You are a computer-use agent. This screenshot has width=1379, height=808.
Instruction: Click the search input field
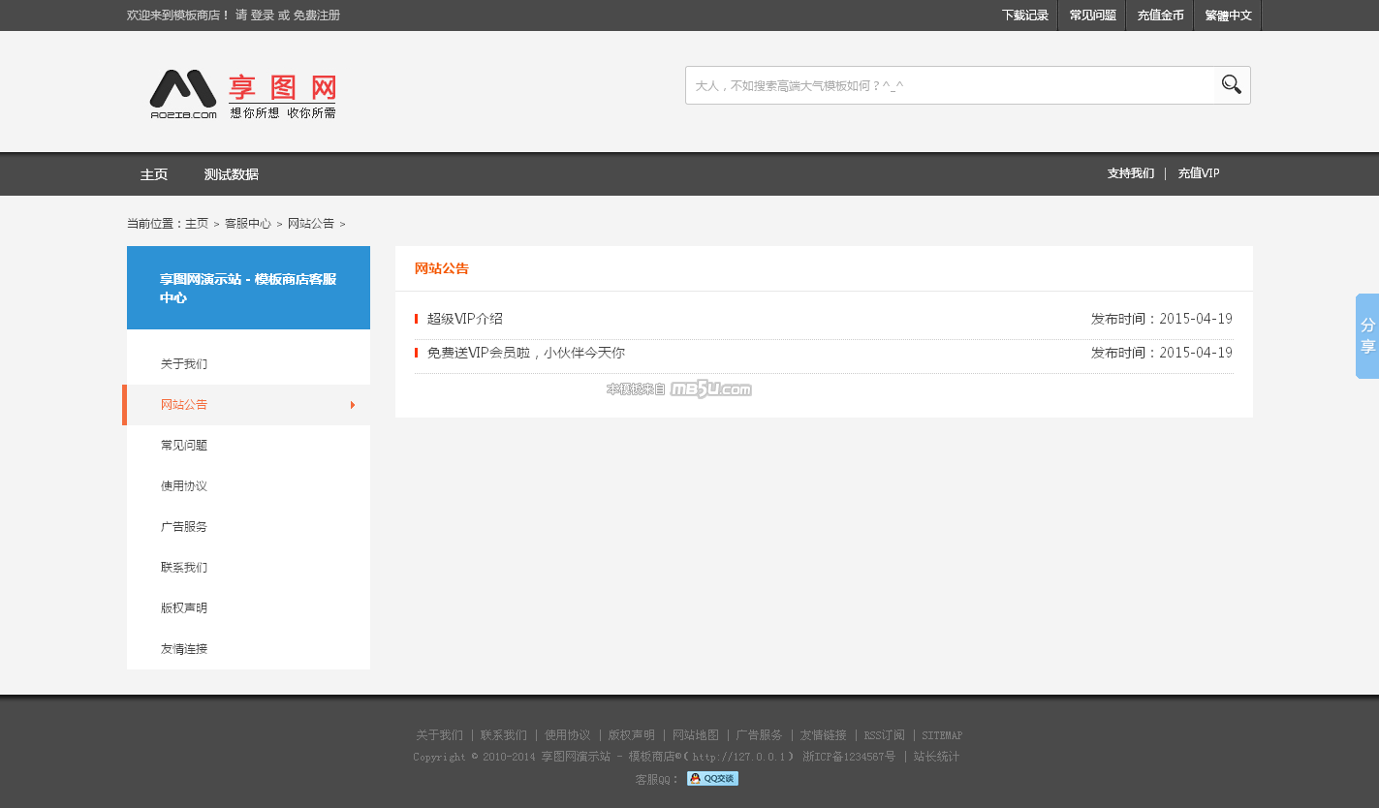coord(950,85)
